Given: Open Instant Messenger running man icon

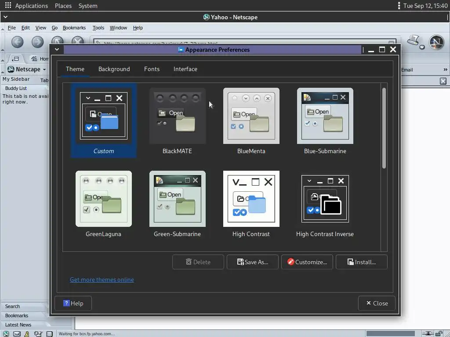Looking at the screenshot, I should (27, 333).
